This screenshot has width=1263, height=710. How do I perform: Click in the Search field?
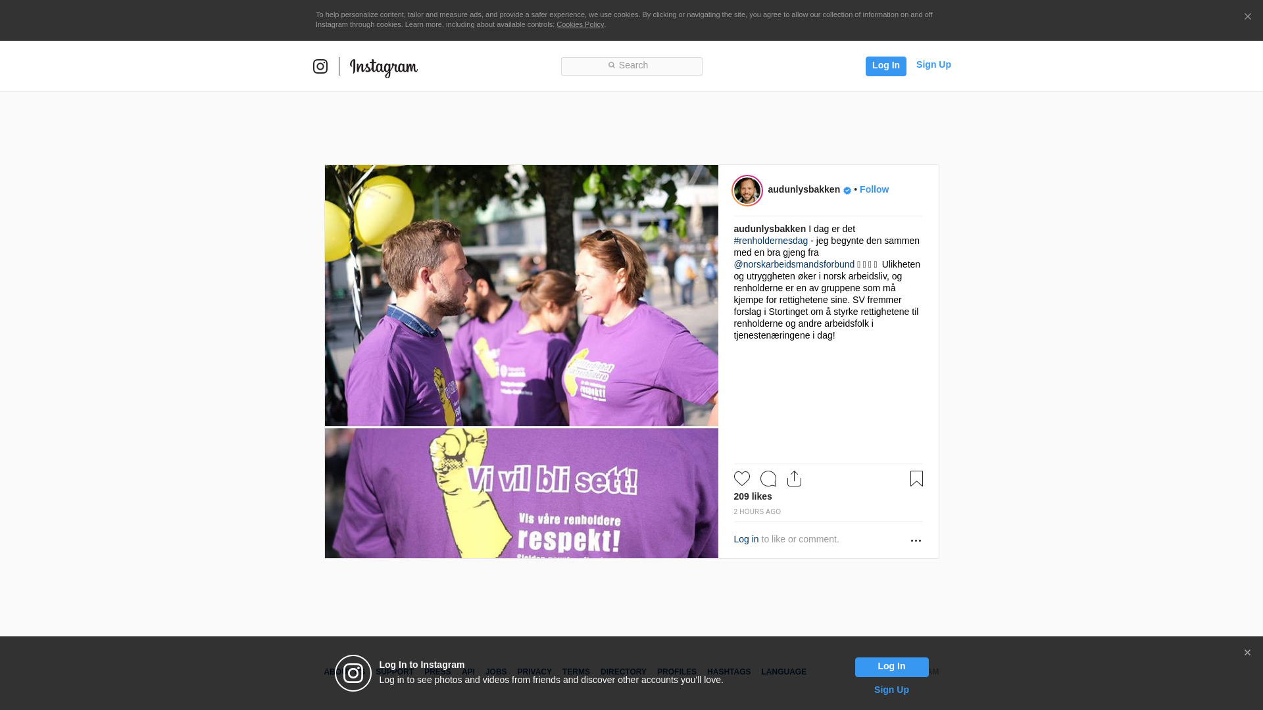coord(631,66)
